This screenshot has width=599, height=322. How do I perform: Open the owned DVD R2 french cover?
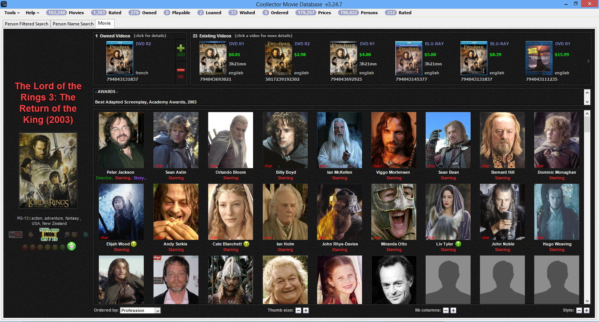(120, 58)
